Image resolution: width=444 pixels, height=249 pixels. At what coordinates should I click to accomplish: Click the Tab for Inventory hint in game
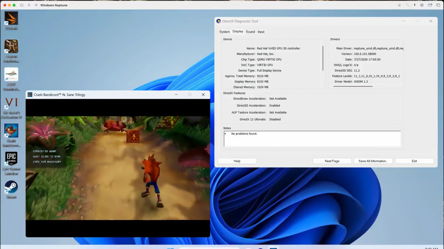point(47,162)
